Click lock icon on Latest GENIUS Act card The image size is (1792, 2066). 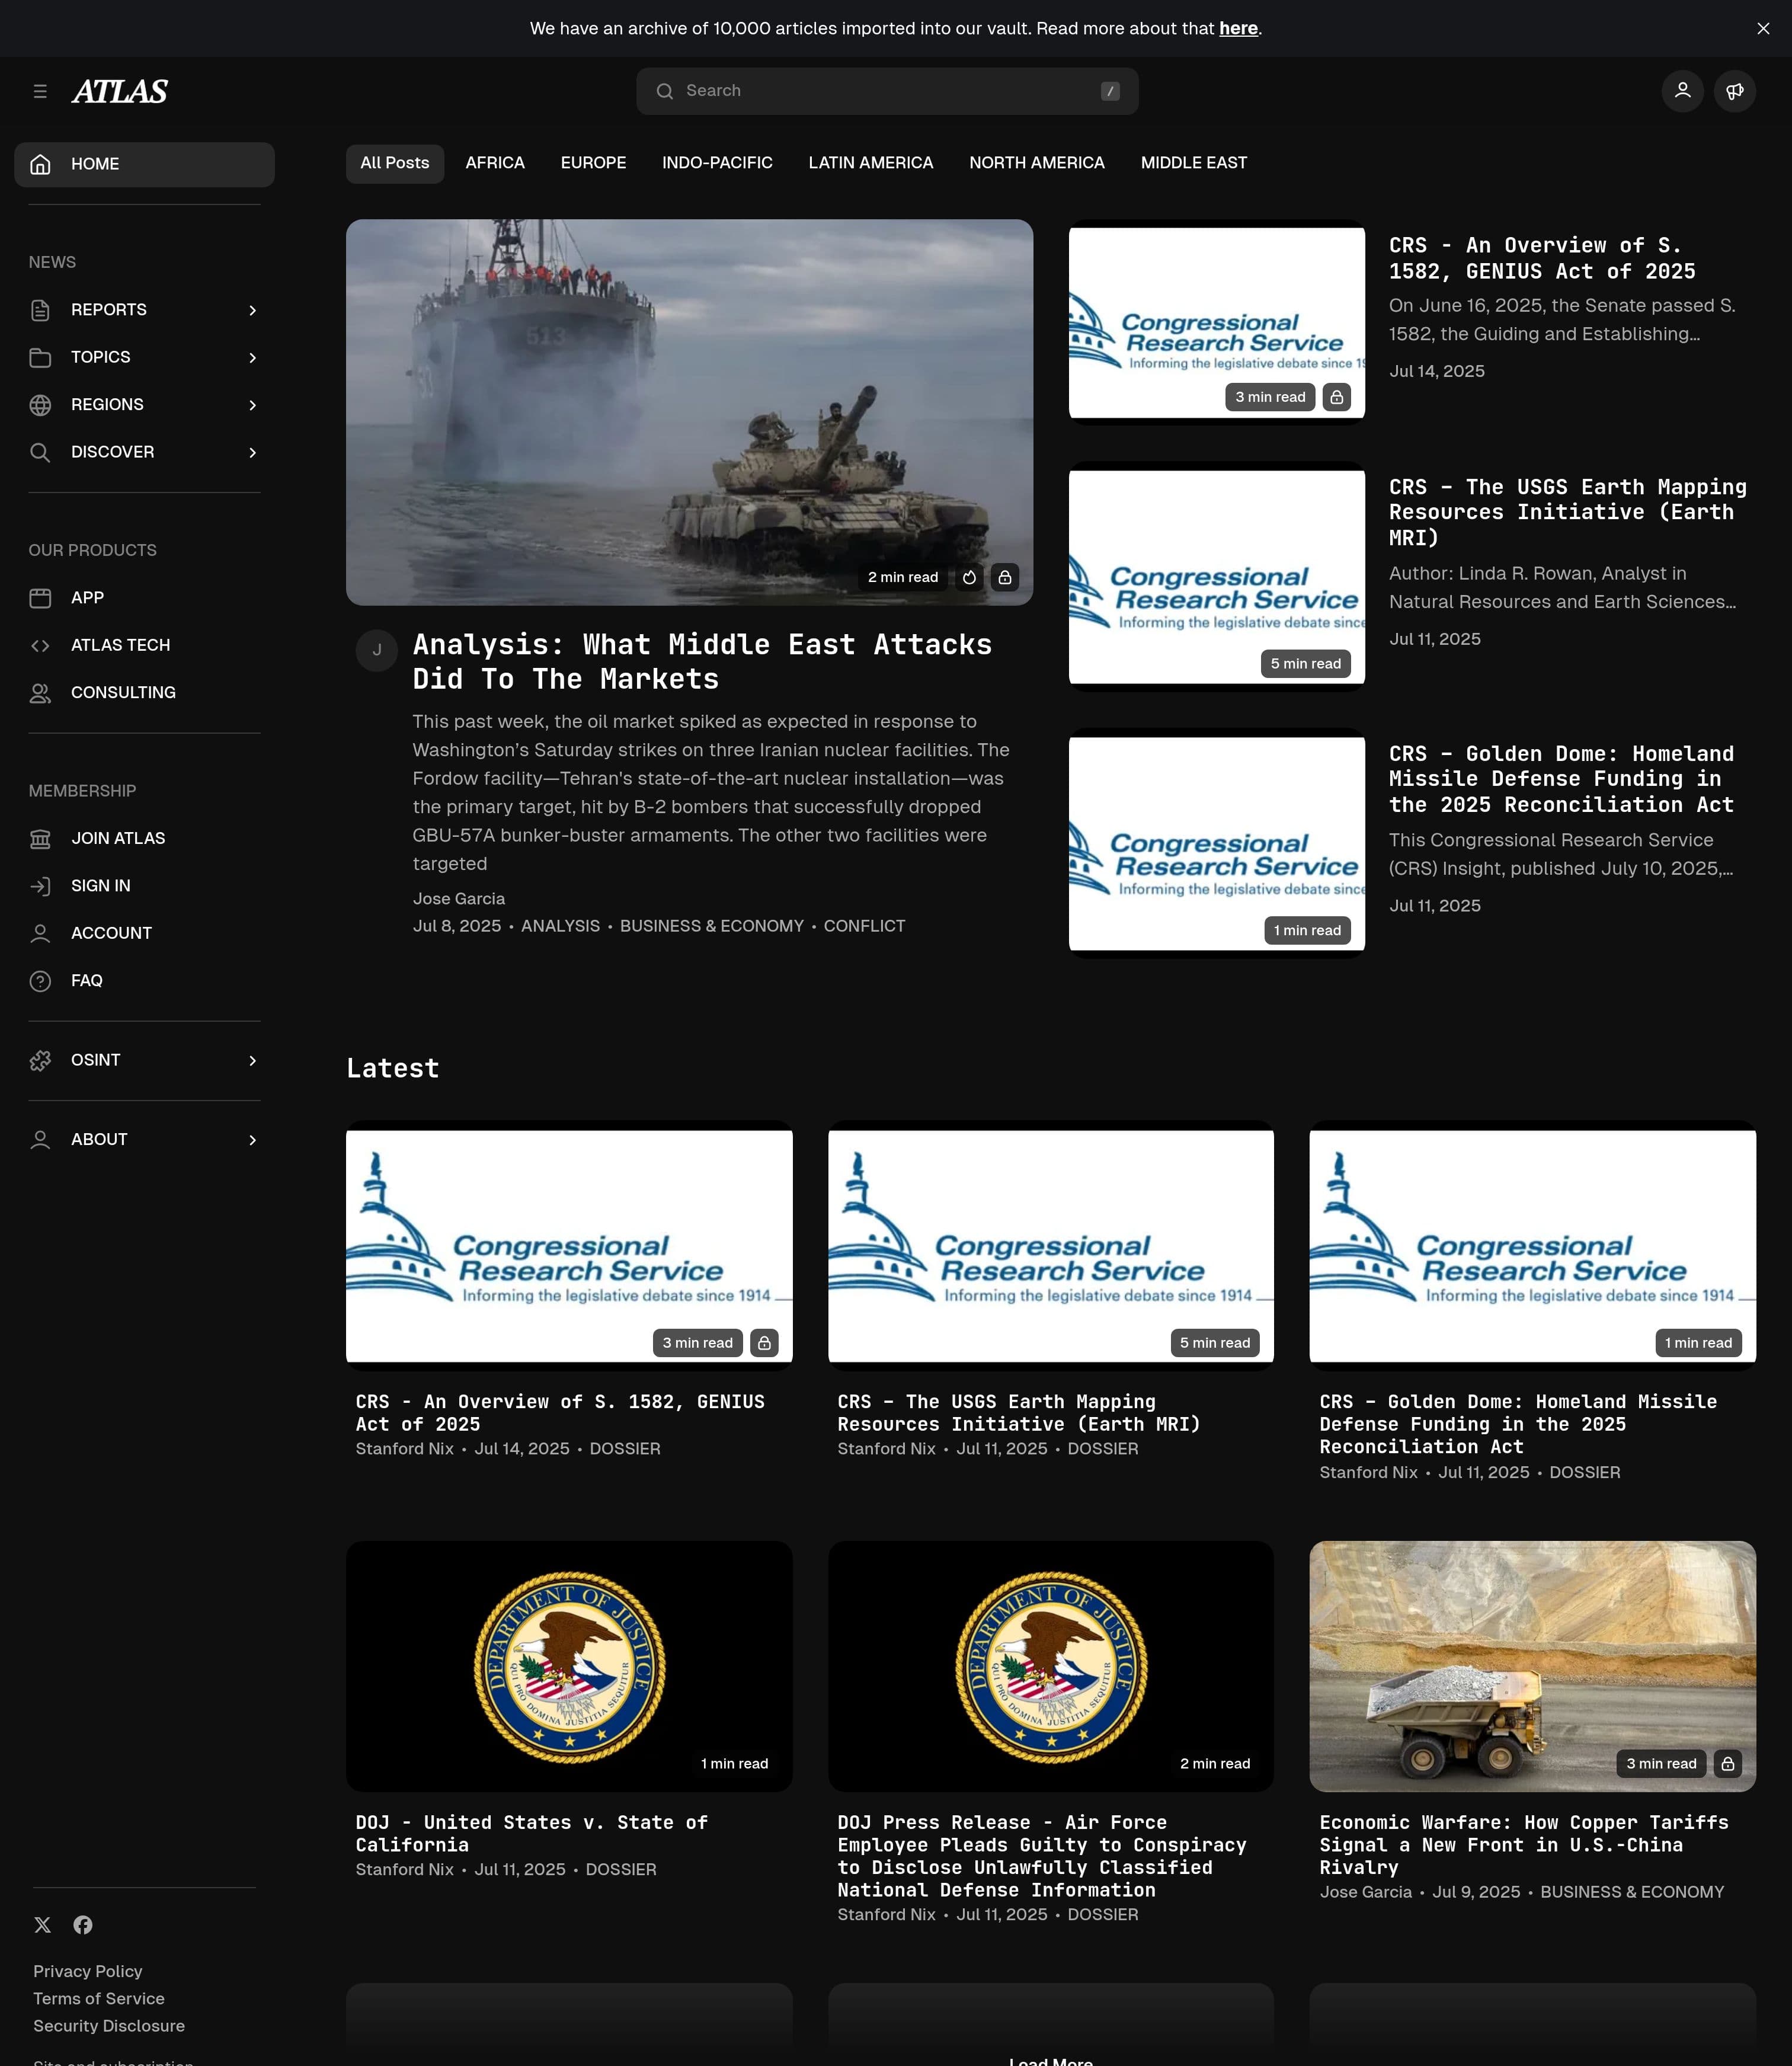[764, 1343]
